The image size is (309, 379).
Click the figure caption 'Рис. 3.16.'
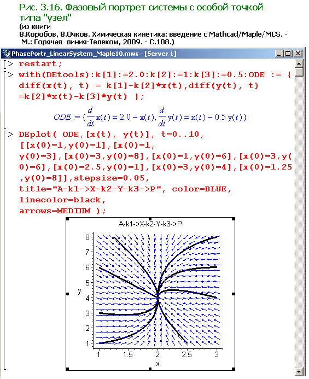tap(40, 7)
